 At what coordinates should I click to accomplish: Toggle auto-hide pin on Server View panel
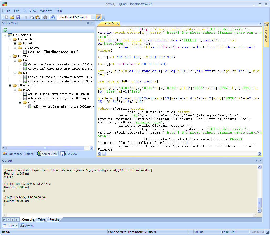click(88, 23)
